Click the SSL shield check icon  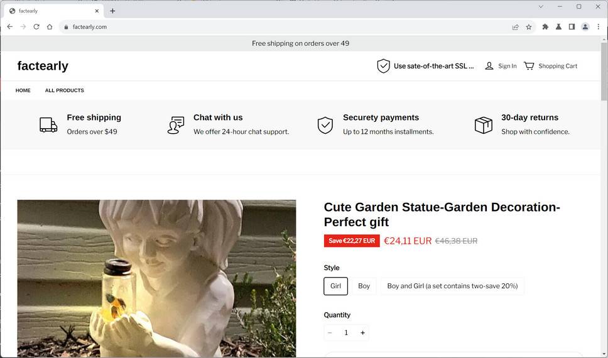[383, 66]
